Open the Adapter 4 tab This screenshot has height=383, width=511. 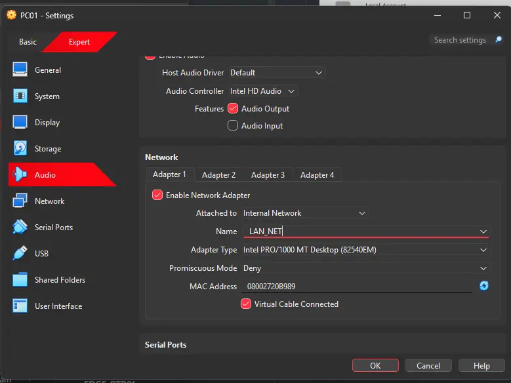click(x=317, y=175)
